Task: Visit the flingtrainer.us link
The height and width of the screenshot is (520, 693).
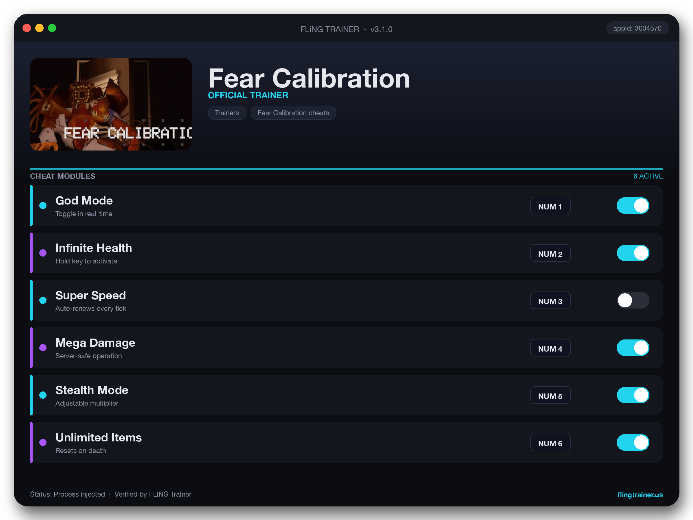Action: 640,495
